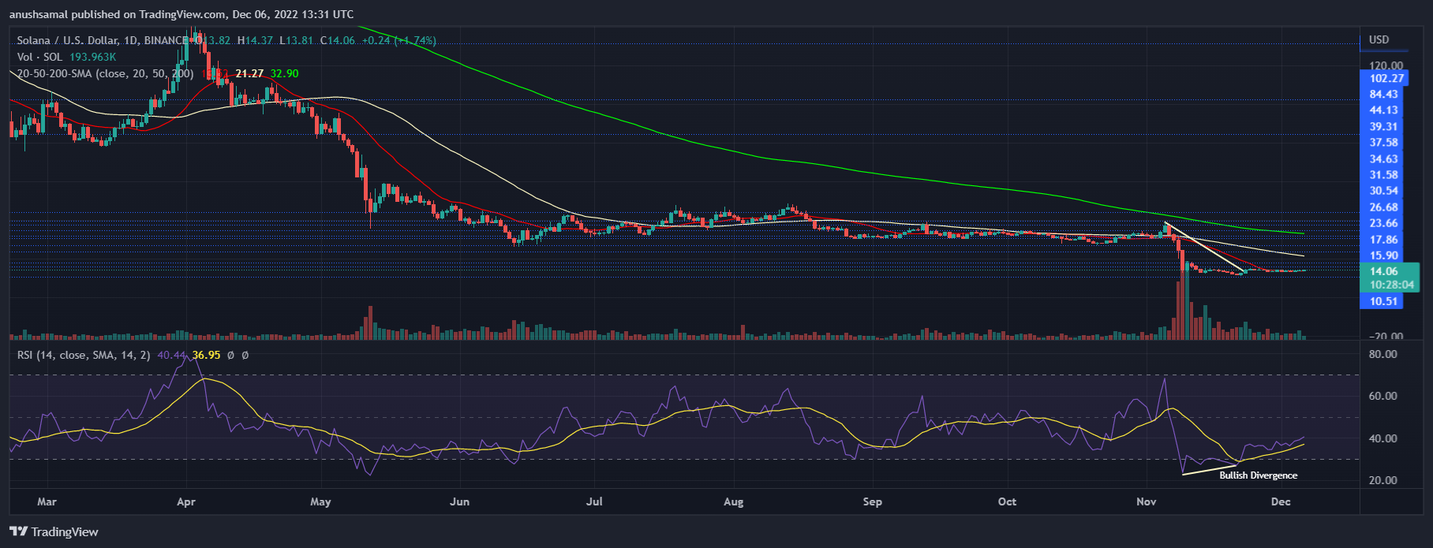Image resolution: width=1433 pixels, height=548 pixels.
Task: Click the Bullish Divergence text annotation
Action: 1258,475
